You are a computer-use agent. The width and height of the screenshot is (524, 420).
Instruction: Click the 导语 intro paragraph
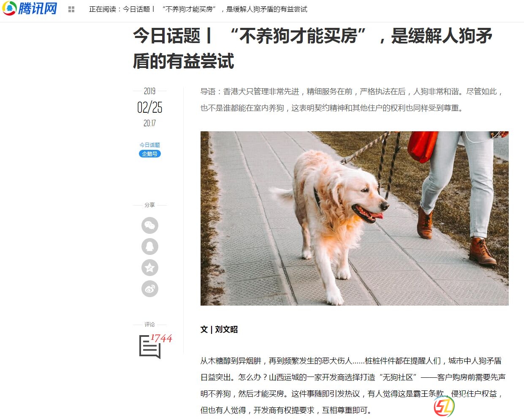tap(351, 100)
